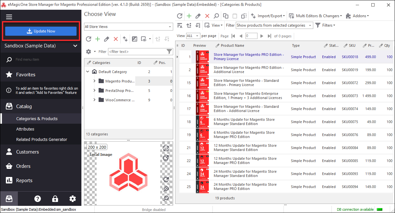Open the Filters funnel dropdown

click(325, 25)
